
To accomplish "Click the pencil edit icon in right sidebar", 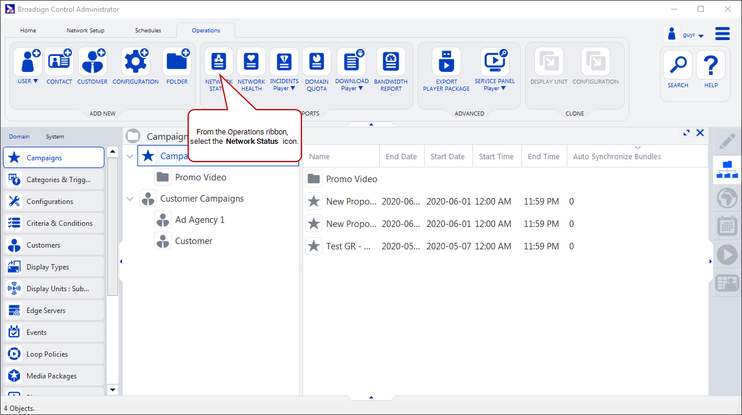I will [727, 141].
